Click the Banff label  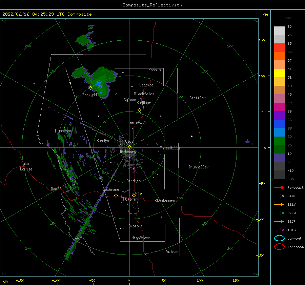56,189
